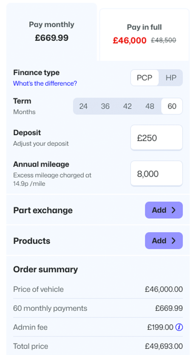Click the Order summary heading

click(x=45, y=270)
